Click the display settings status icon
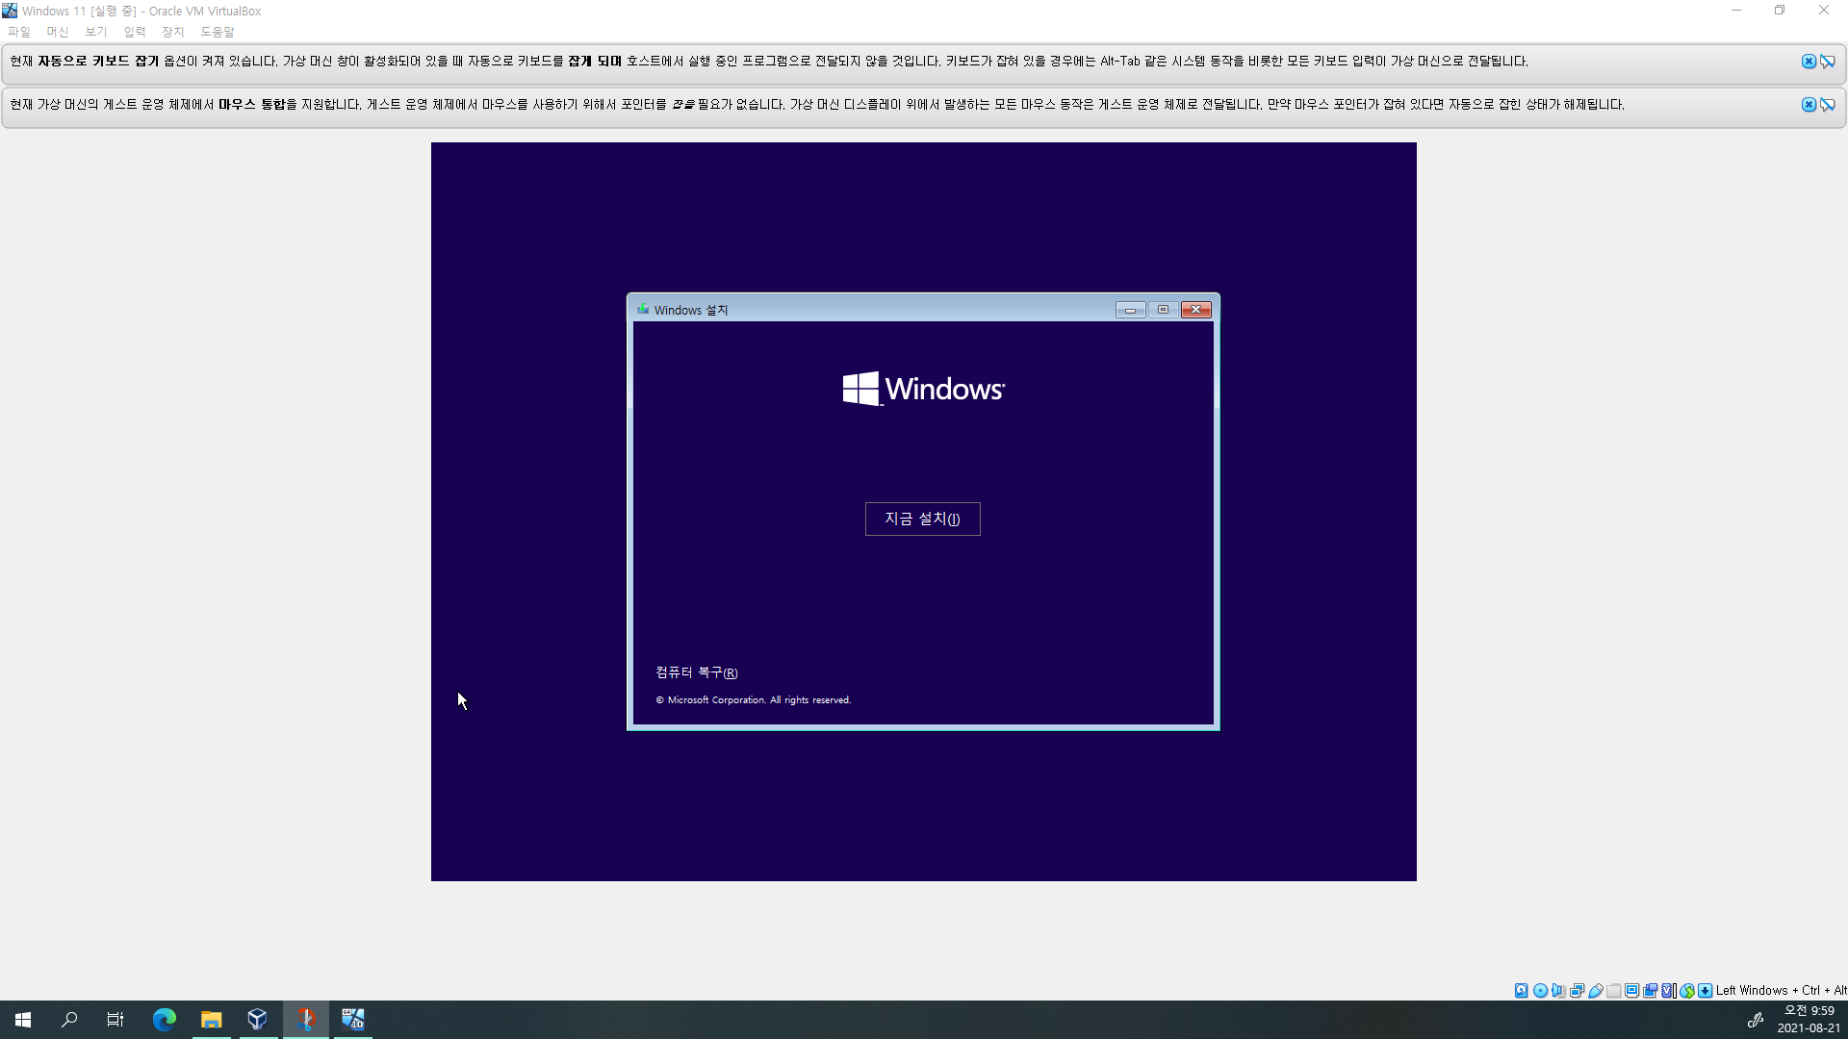The height and width of the screenshot is (1039, 1848). click(1632, 990)
